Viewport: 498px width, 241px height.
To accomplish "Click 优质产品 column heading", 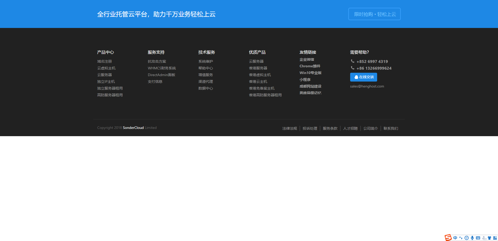I will click(x=257, y=52).
